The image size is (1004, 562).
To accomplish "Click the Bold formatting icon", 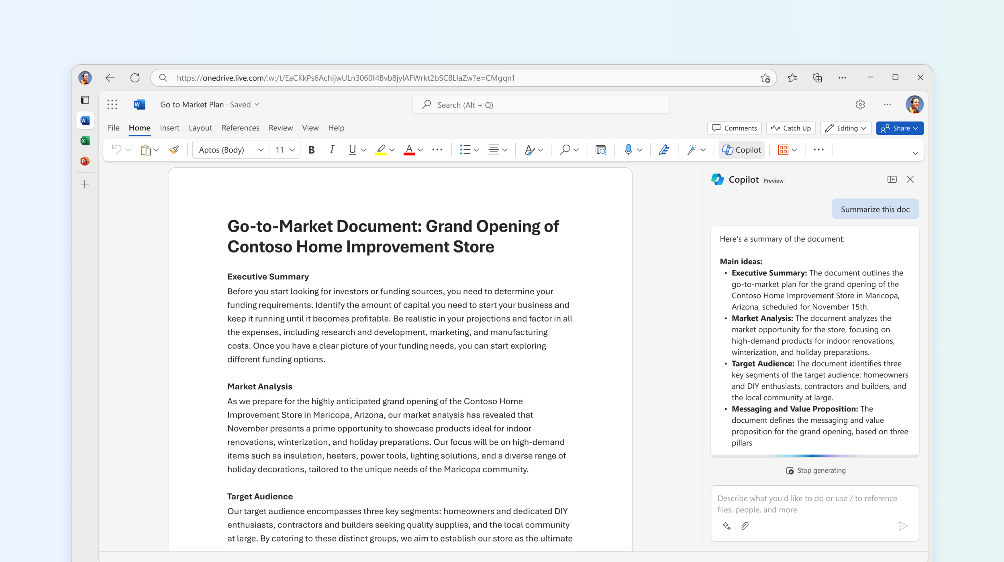I will pyautogui.click(x=310, y=150).
